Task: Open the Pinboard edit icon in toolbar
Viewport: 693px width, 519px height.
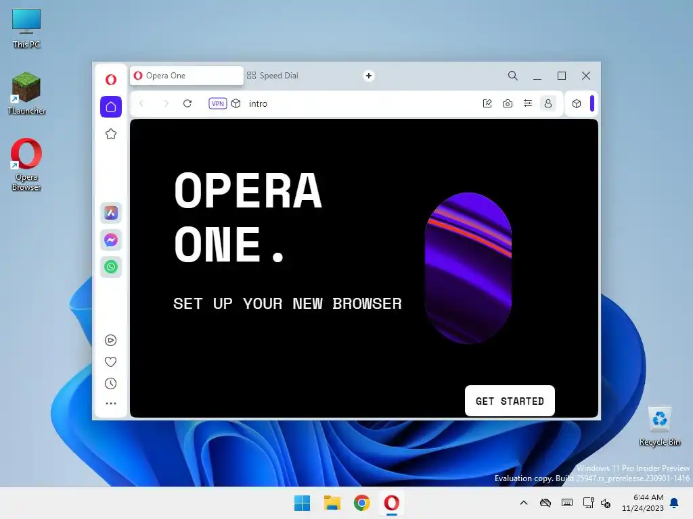Action: (x=487, y=103)
